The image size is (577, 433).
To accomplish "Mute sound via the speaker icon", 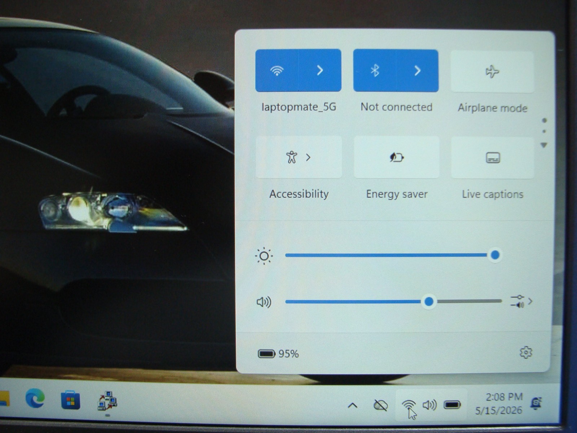I will [x=264, y=302].
